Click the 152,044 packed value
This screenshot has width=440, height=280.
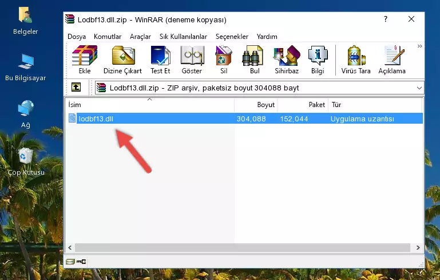coord(294,119)
